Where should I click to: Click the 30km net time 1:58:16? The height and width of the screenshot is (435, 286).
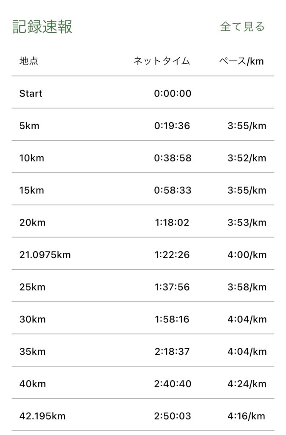click(x=172, y=319)
